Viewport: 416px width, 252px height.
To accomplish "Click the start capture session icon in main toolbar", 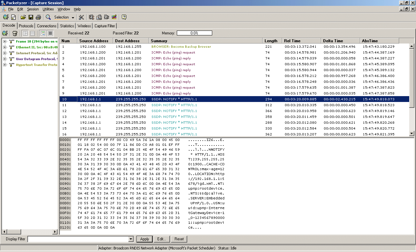I will click(x=6, y=17).
